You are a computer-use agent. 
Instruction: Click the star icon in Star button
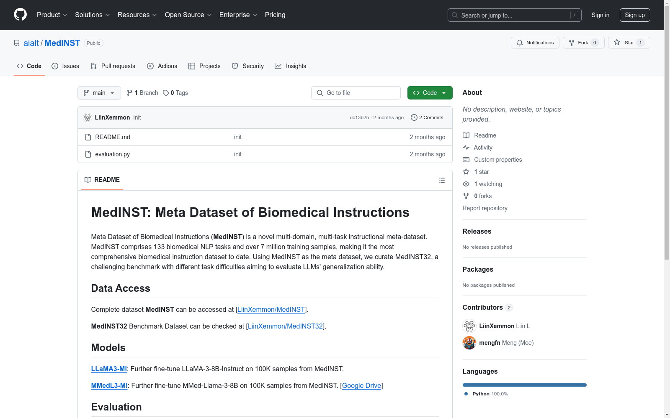click(617, 42)
